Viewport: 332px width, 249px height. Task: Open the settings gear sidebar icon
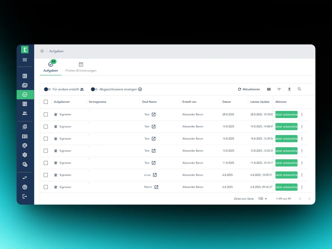[25, 155]
